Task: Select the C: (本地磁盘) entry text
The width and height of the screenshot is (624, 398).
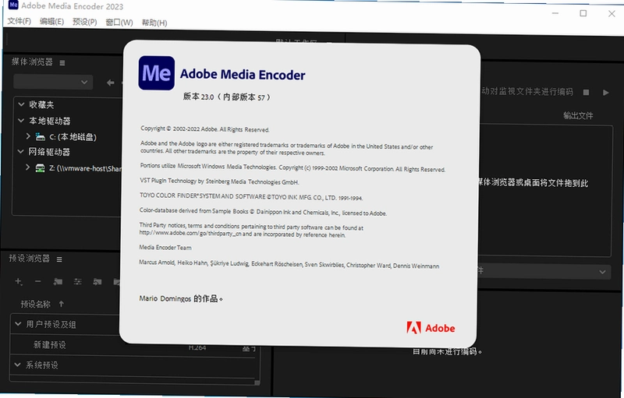Action: click(x=73, y=137)
